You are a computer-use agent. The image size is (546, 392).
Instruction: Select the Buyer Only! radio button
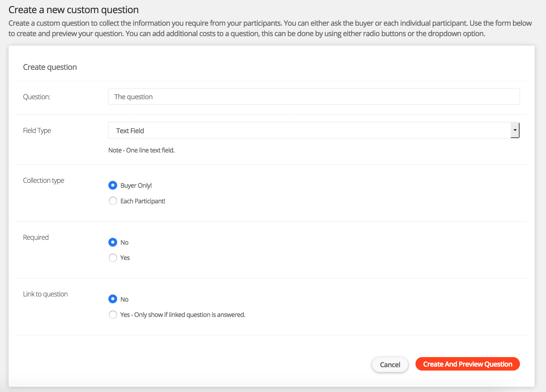[x=113, y=185]
